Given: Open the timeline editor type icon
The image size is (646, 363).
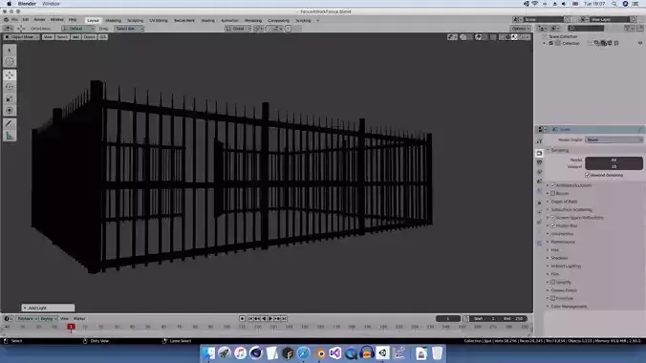Looking at the screenshot, I should point(7,318).
